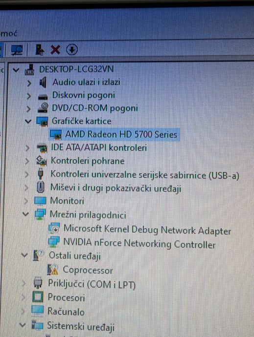Expand the Diskovni pogoni category
The image size is (254, 337).
click(x=29, y=96)
